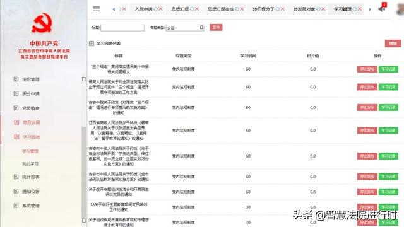The image size is (404, 227).
Task: Close the 学习管理 tab
Action: tap(360, 9)
